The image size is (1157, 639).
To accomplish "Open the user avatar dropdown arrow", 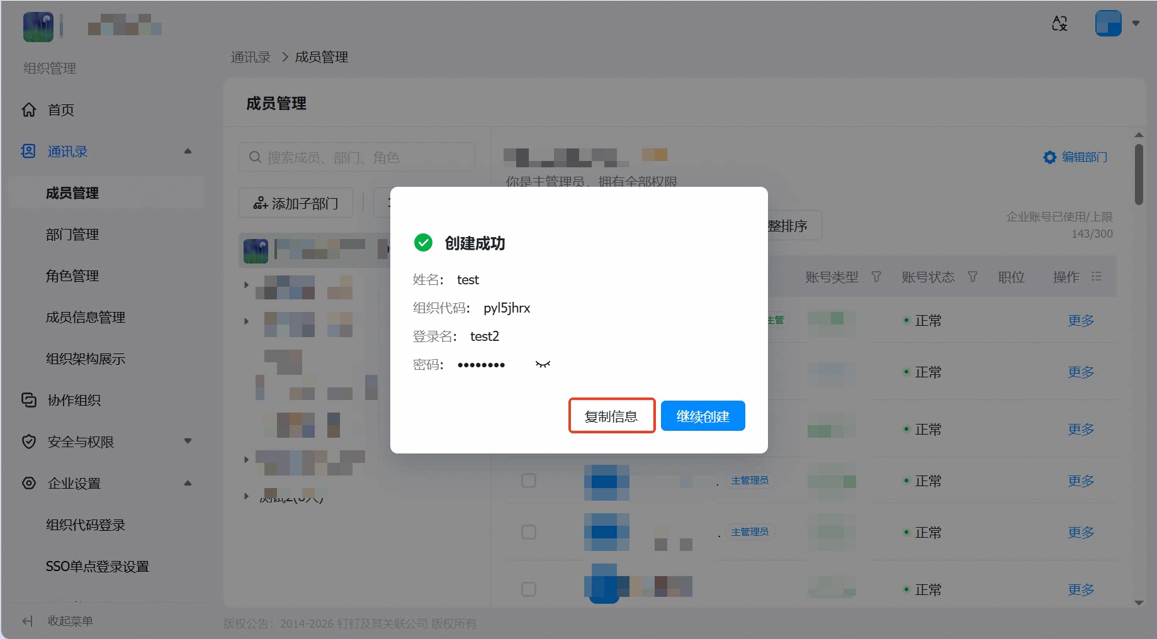I will 1136,23.
